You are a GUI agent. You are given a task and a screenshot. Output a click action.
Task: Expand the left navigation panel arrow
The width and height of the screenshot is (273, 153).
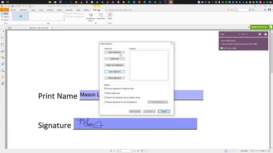(3, 31)
